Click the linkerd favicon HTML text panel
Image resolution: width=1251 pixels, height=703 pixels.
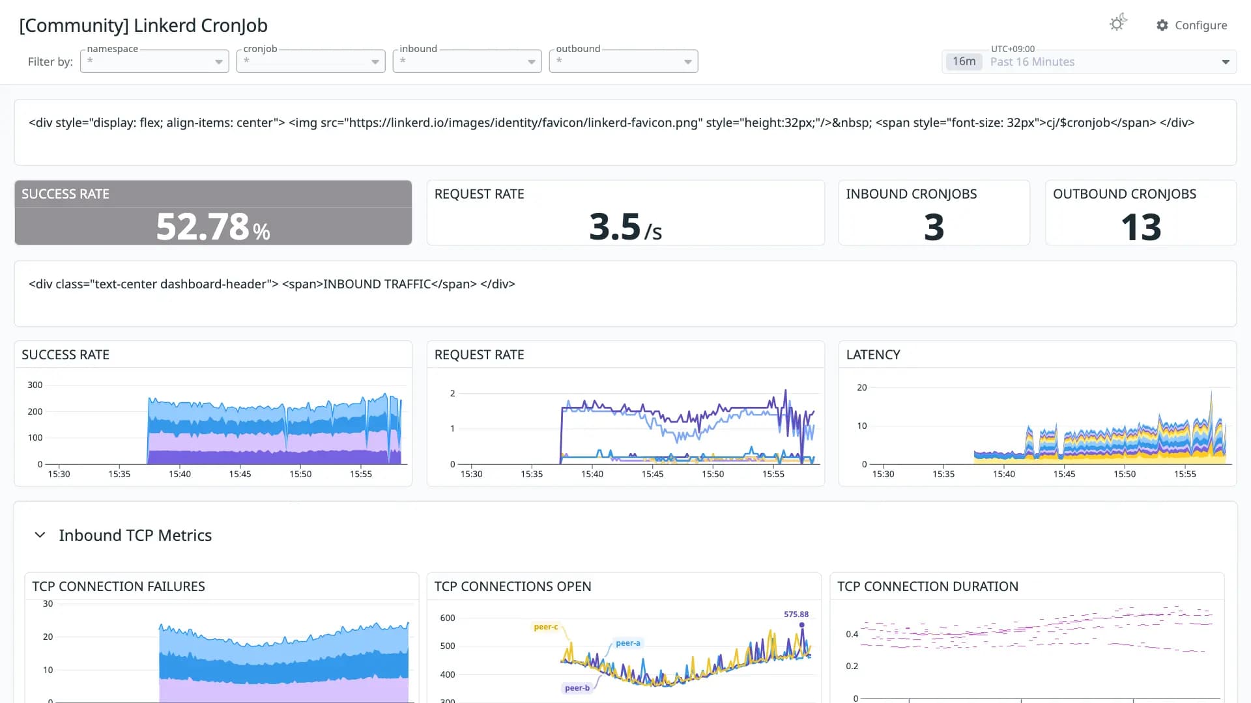click(625, 132)
